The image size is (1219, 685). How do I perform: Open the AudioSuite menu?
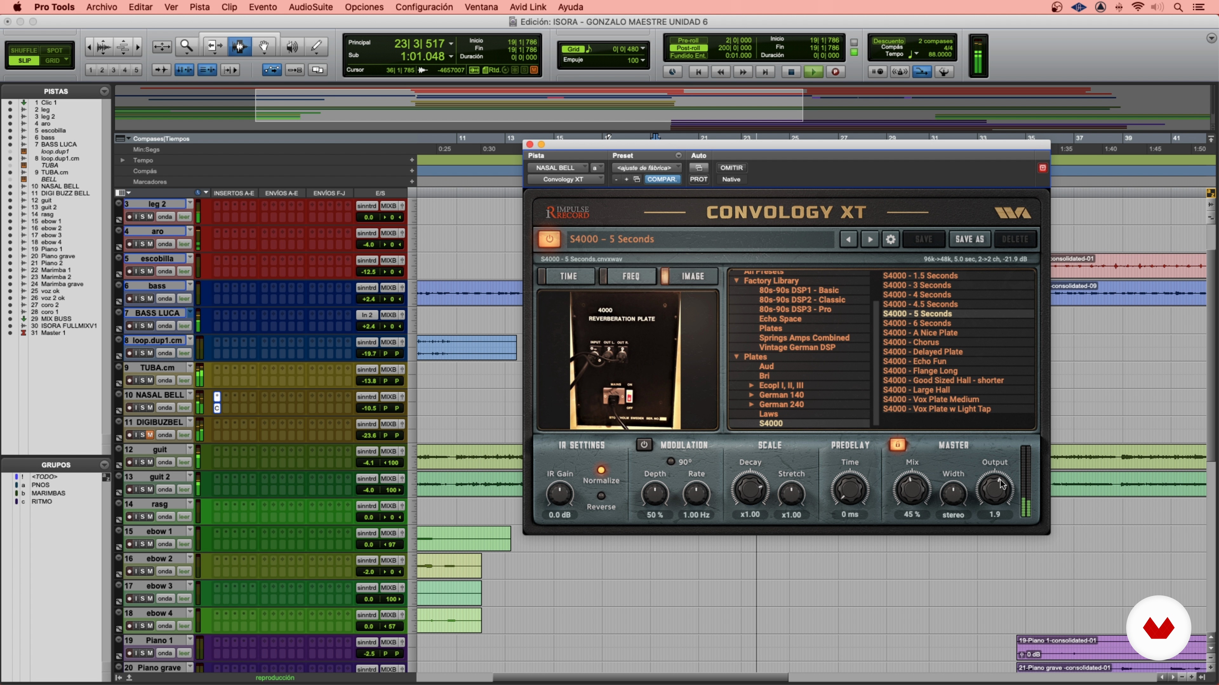point(310,7)
